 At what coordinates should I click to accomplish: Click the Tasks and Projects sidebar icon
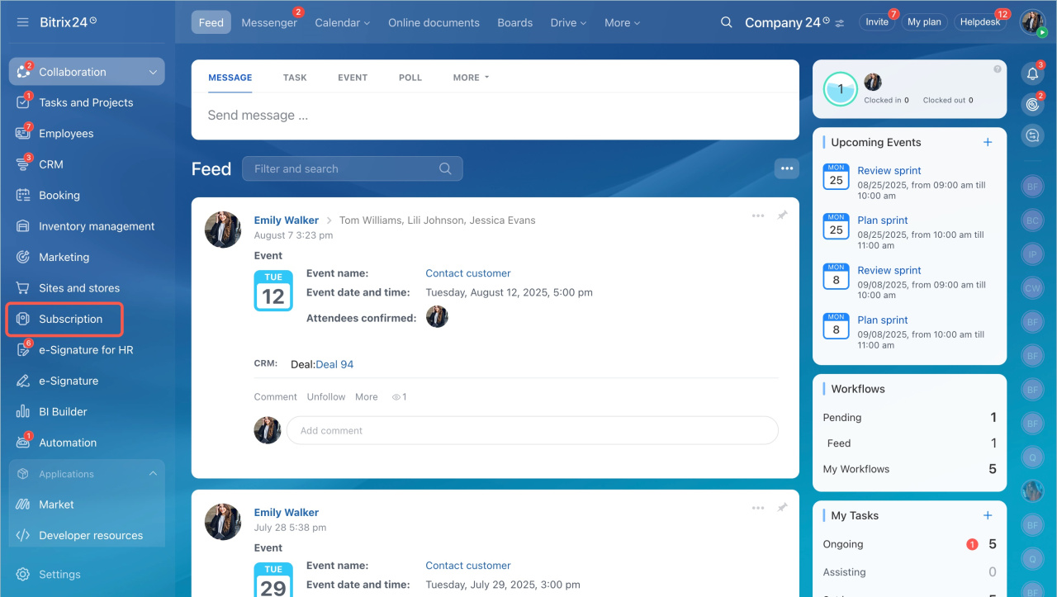point(23,102)
